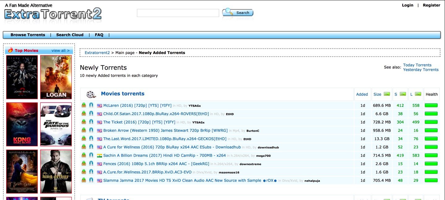This screenshot has height=200, width=445.
Task: Sort by the Added column header
Action: 362,94
